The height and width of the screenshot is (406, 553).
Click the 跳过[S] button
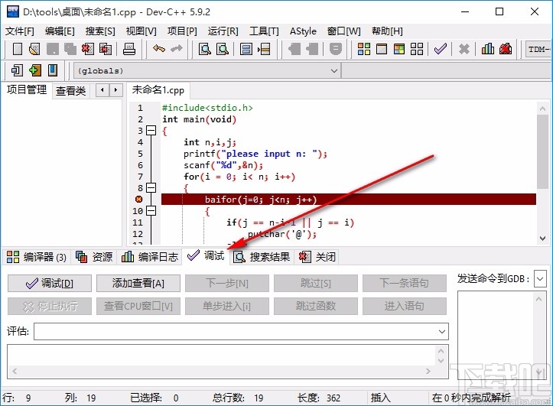pos(316,284)
